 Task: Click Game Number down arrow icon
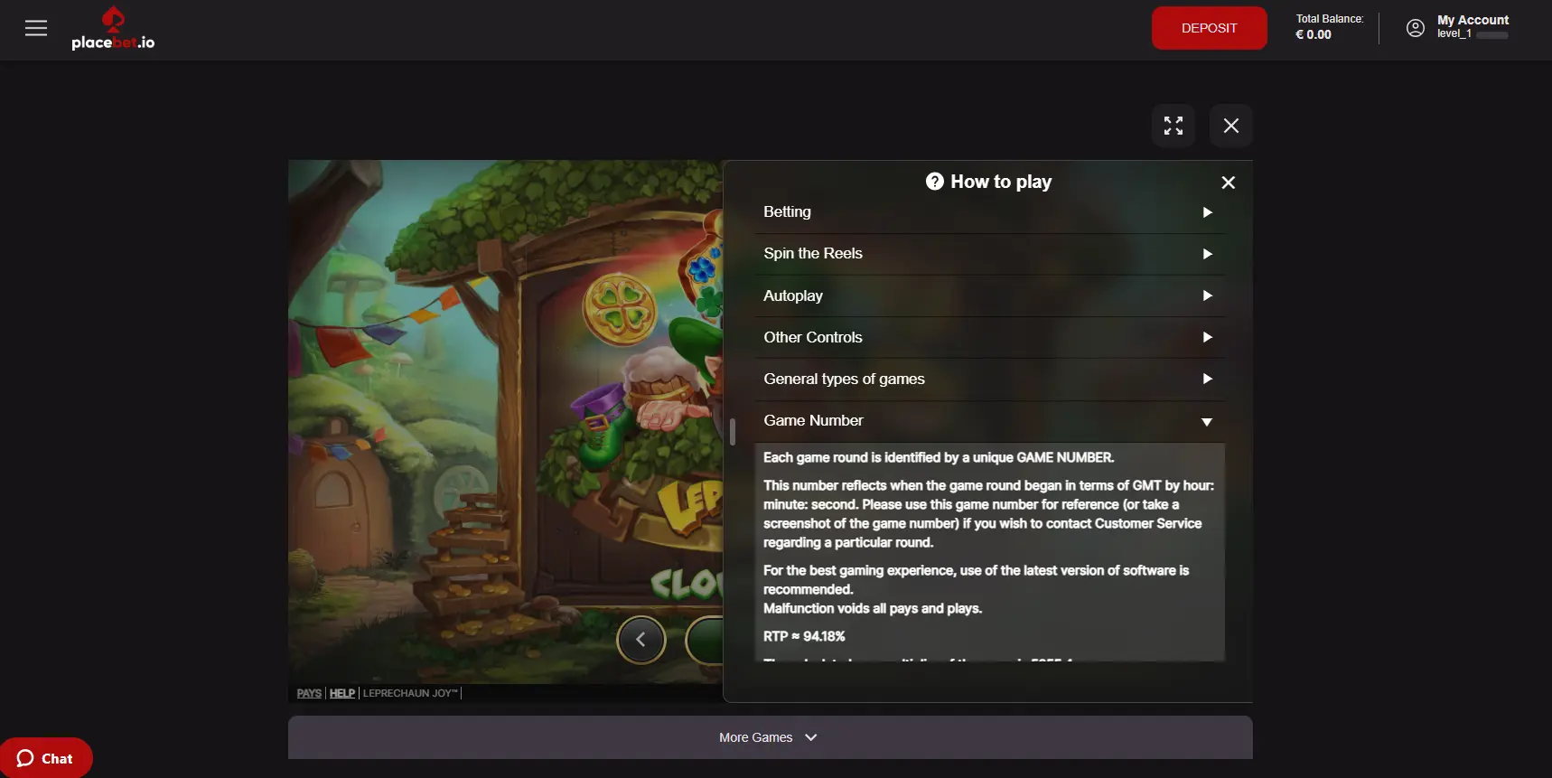tap(1207, 422)
